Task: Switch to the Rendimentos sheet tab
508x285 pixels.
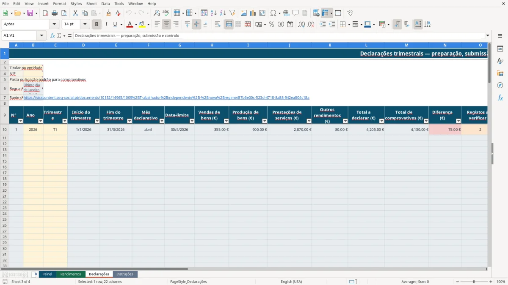Action: click(71, 274)
